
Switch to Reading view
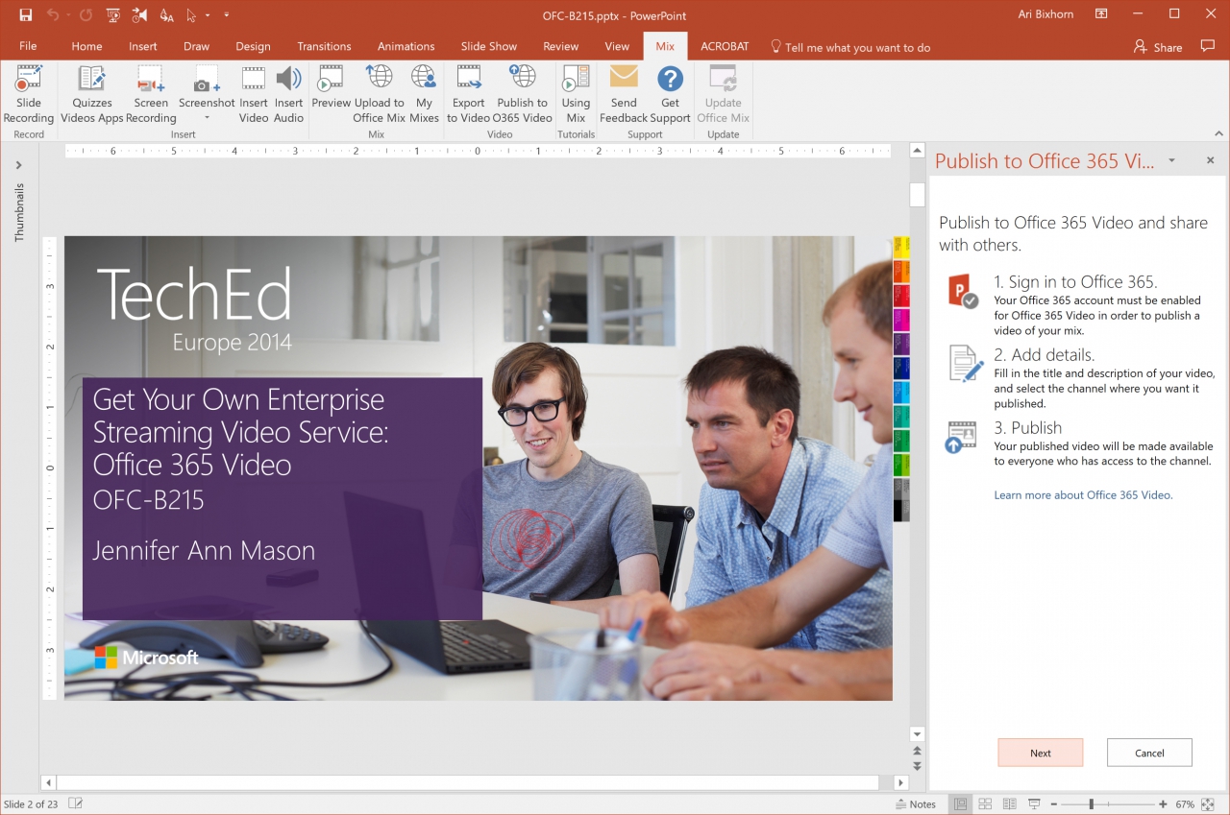1010,803
